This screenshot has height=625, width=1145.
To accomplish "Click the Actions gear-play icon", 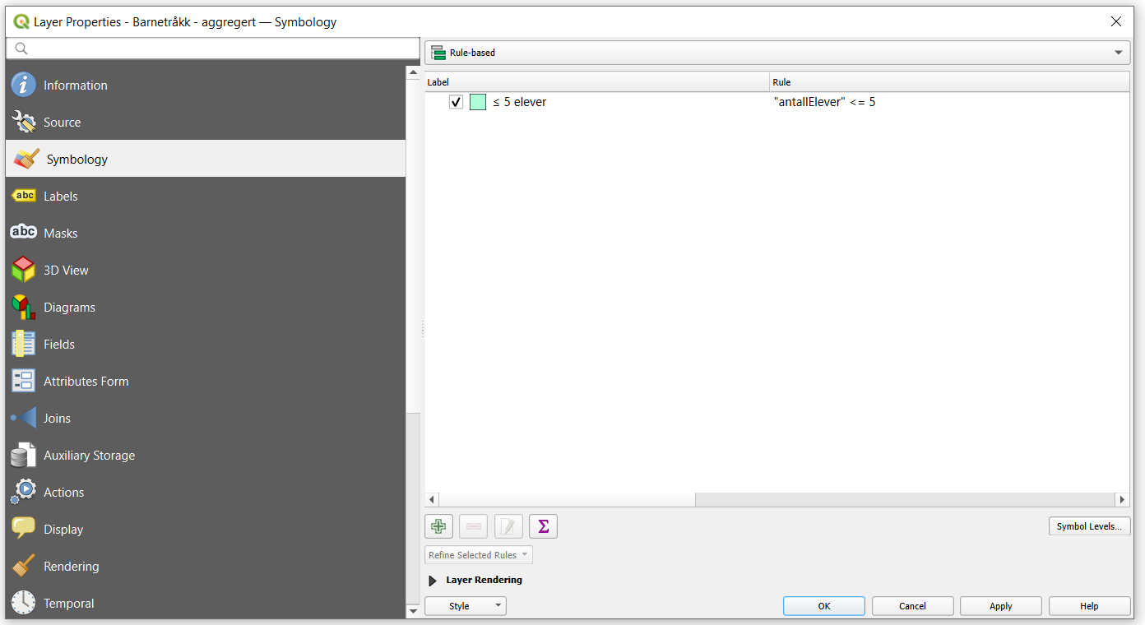I will click(23, 492).
